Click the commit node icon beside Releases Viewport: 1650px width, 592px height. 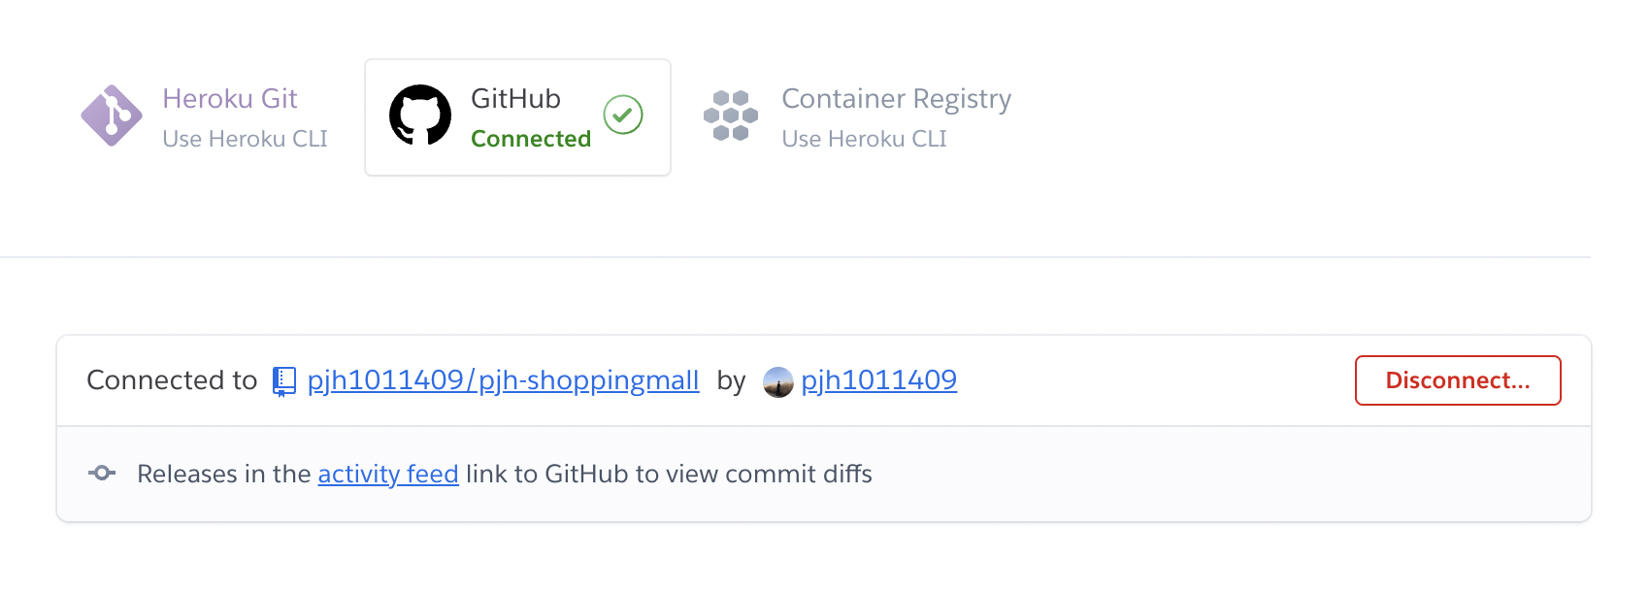tap(102, 474)
